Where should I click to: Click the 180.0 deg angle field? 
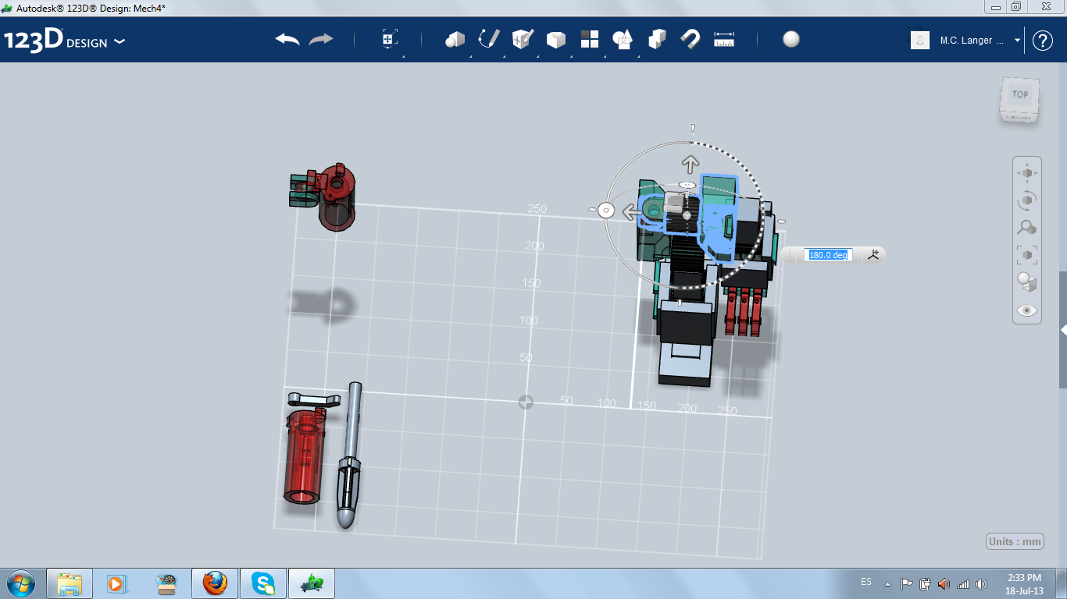click(829, 255)
